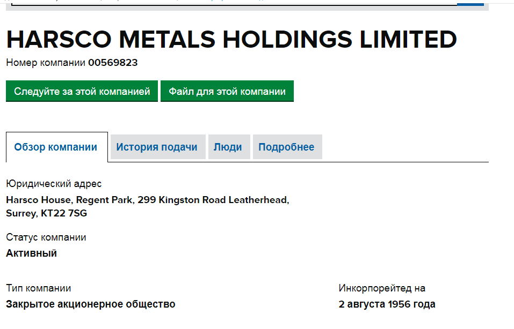Click the Harsco House address line
This screenshot has height=329, width=514.
[x=147, y=200]
